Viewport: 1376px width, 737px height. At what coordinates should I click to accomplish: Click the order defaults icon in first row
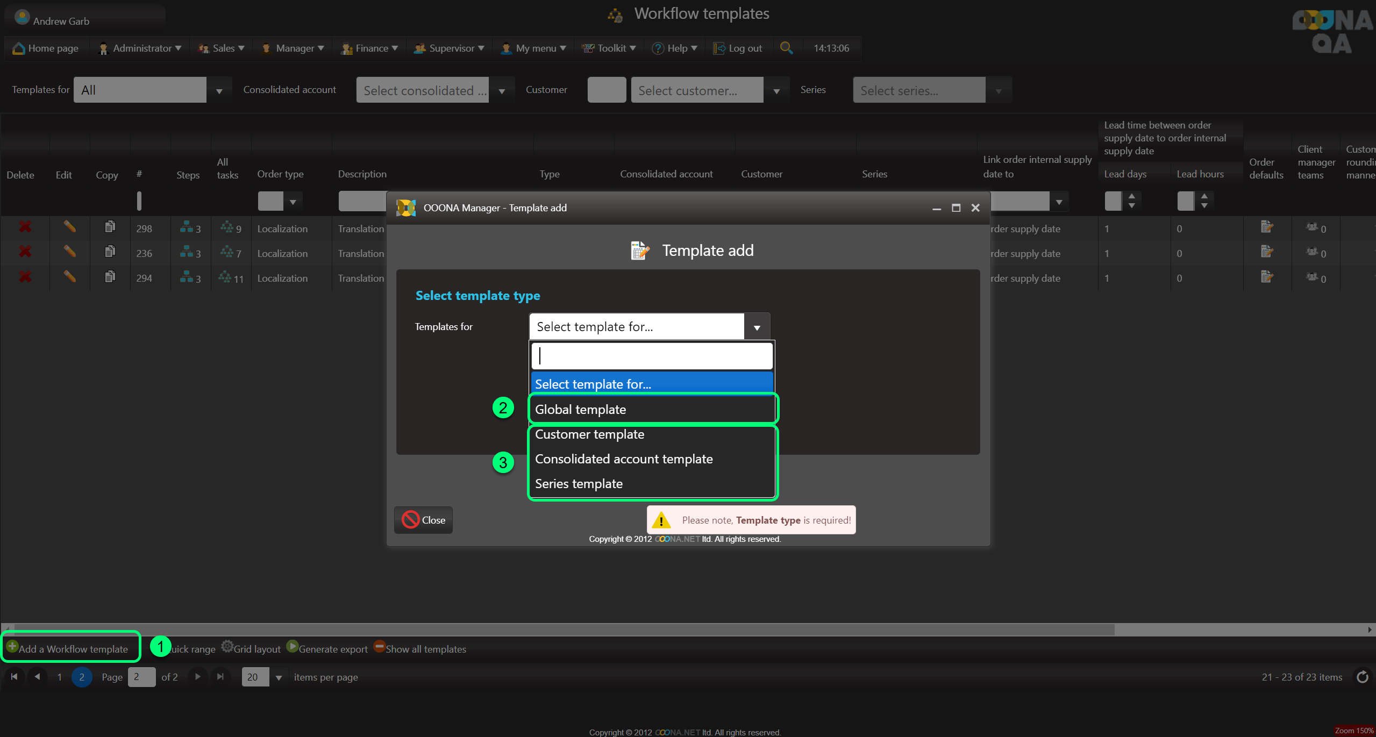point(1266,227)
